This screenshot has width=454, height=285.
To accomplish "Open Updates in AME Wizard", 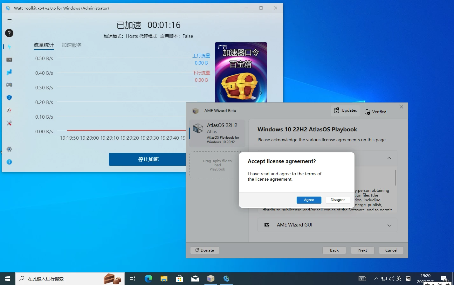I will (345, 110).
